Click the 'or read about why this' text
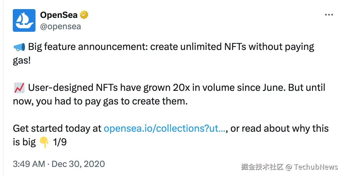Viewport: 343px width, 176px height. (x=279, y=129)
